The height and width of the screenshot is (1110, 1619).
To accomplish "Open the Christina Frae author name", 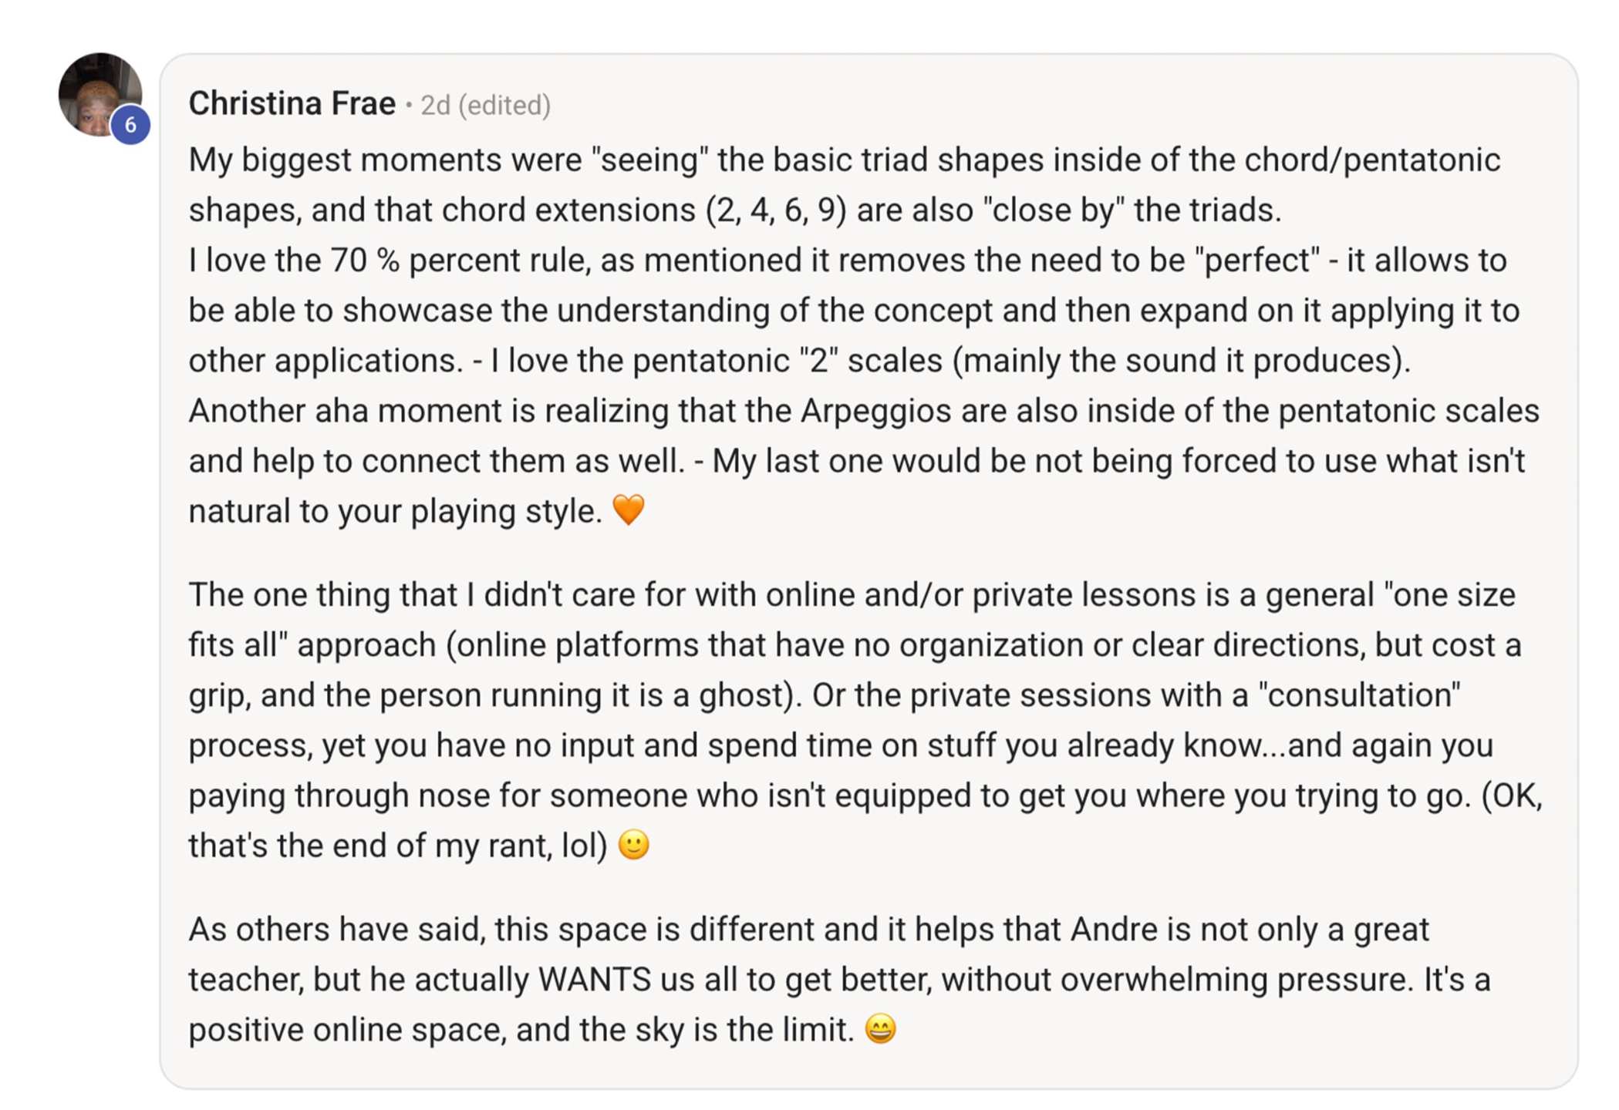I will point(292,103).
